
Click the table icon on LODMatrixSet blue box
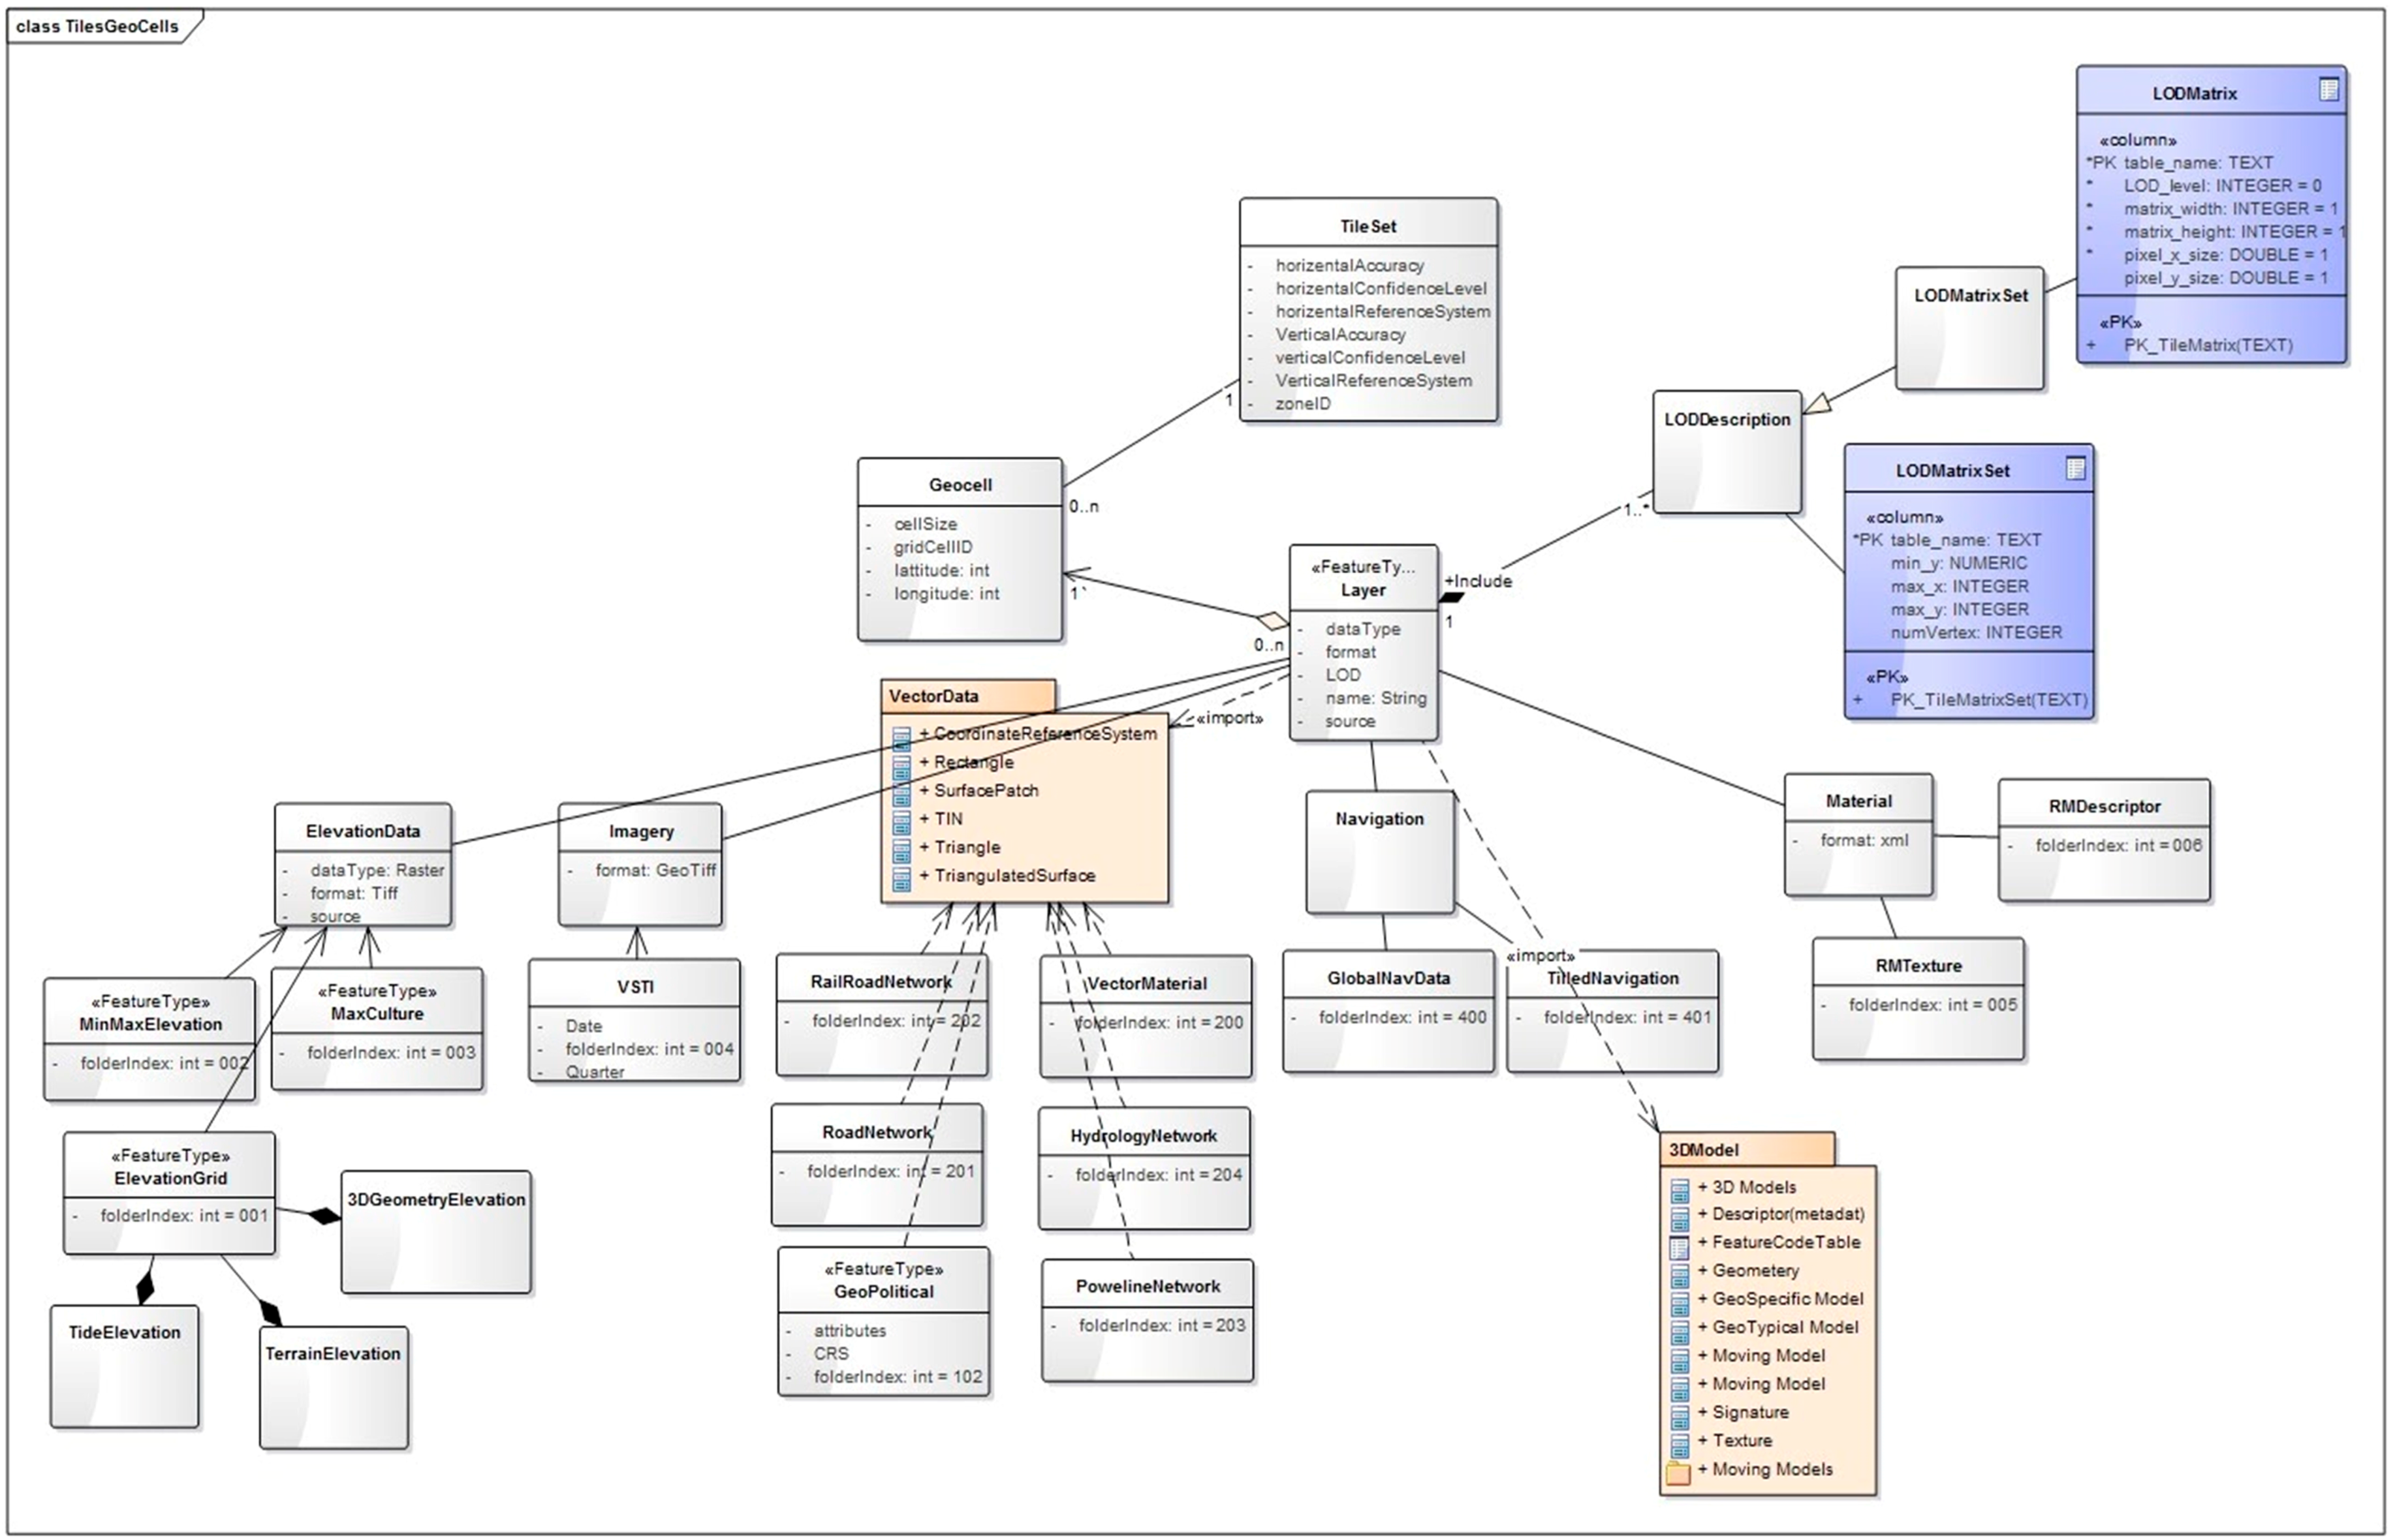[2076, 468]
